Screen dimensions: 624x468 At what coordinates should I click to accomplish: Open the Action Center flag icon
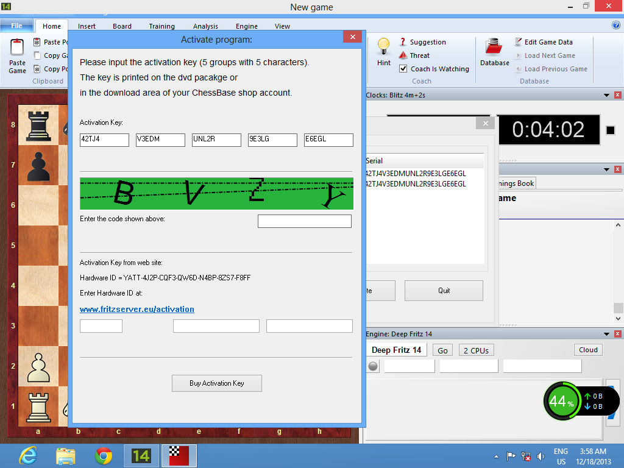pos(511,456)
